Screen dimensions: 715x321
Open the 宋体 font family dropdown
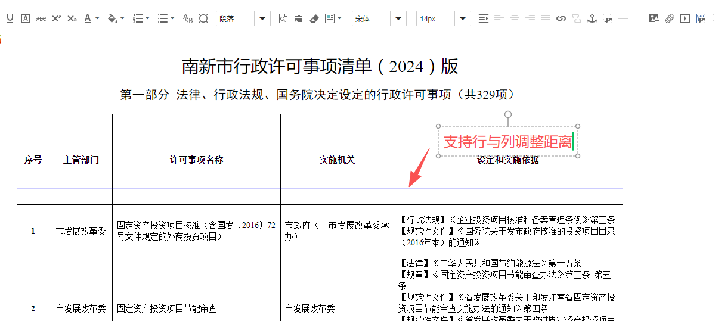tap(398, 18)
